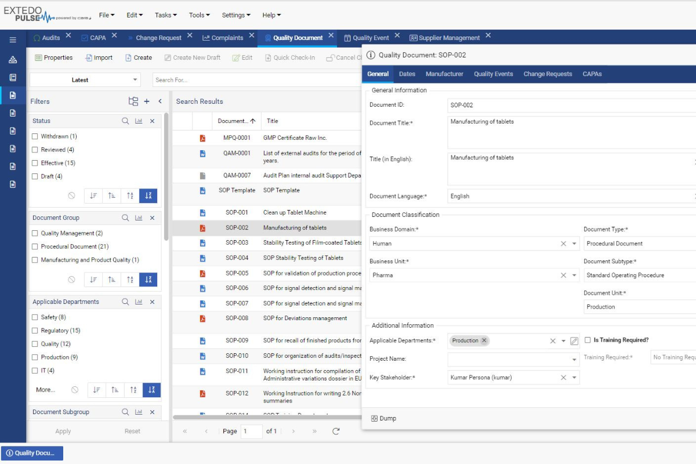Expand the Business Unit dropdown arrow

click(x=574, y=275)
